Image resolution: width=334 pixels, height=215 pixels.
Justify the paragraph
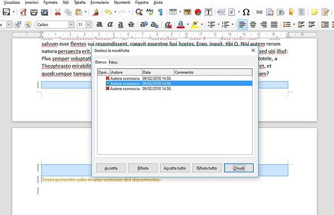274,25
